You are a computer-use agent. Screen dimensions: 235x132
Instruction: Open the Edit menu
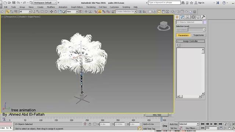click(x=6, y=7)
